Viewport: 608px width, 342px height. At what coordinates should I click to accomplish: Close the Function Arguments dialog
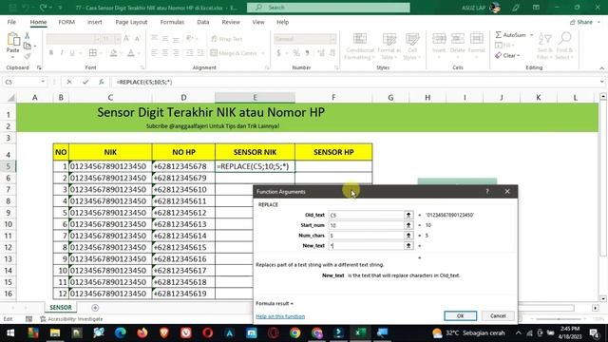[507, 192]
